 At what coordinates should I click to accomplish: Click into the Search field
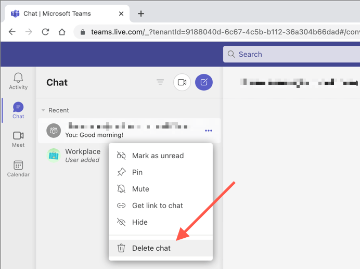pyautogui.click(x=291, y=54)
